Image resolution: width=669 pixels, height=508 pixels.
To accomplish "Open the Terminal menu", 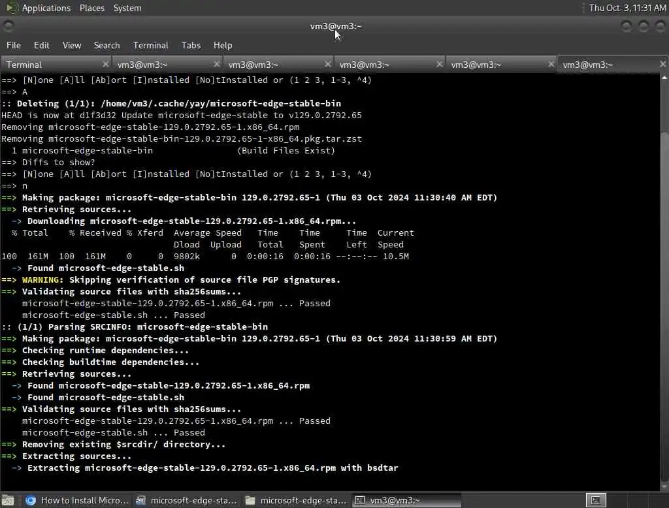I will tap(151, 45).
